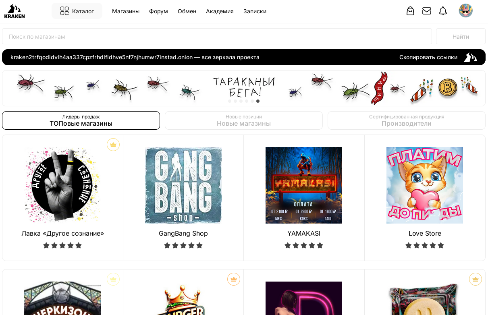This screenshot has width=488, height=315.
Task: Click the star rating under Love Store
Action: coord(425,245)
